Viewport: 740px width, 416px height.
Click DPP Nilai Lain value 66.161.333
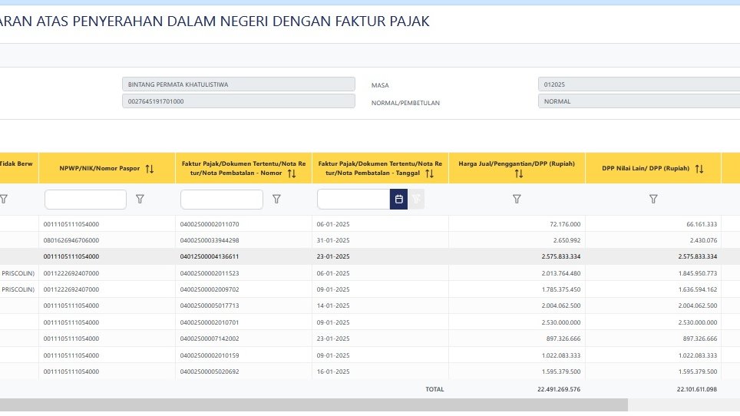[x=702, y=225]
